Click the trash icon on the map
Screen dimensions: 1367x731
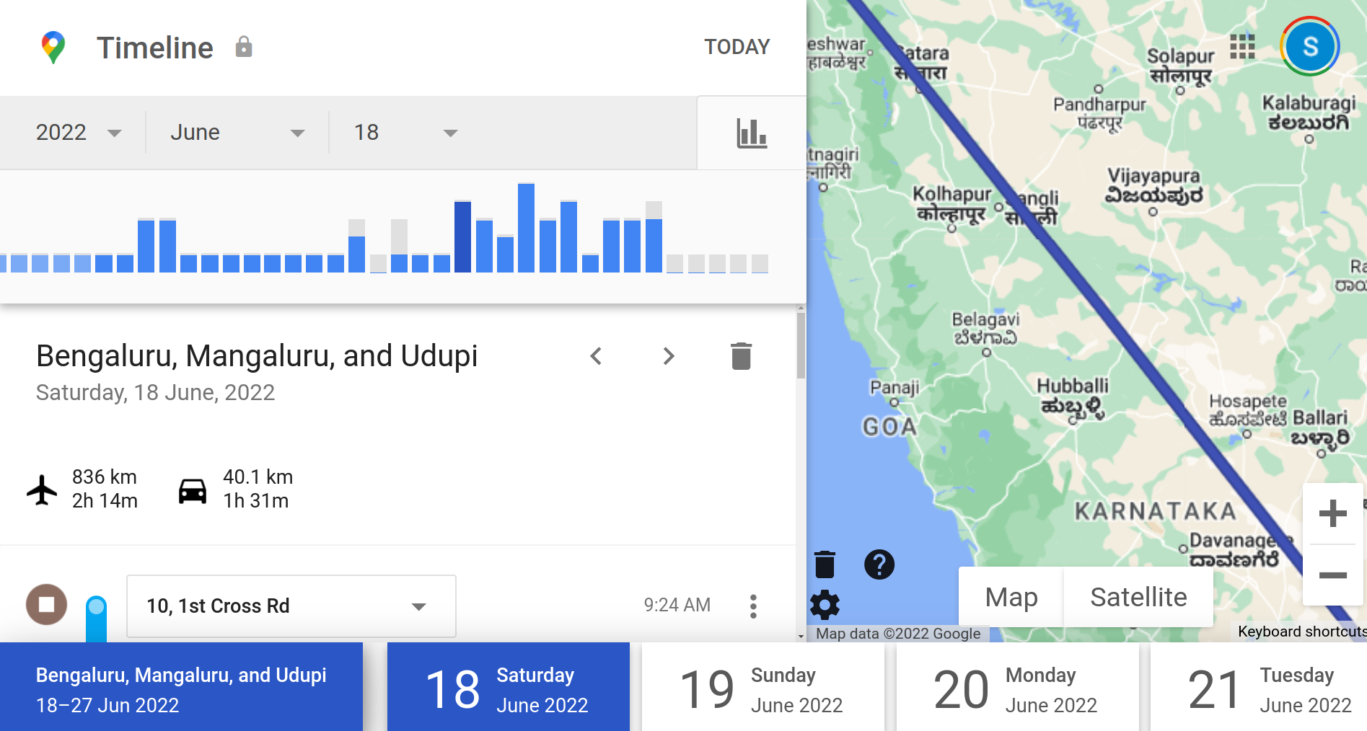825,564
